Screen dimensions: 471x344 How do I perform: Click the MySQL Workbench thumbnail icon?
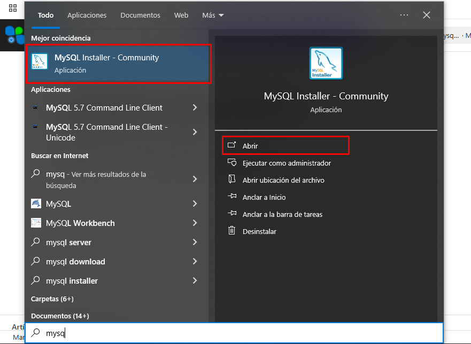[x=36, y=223]
